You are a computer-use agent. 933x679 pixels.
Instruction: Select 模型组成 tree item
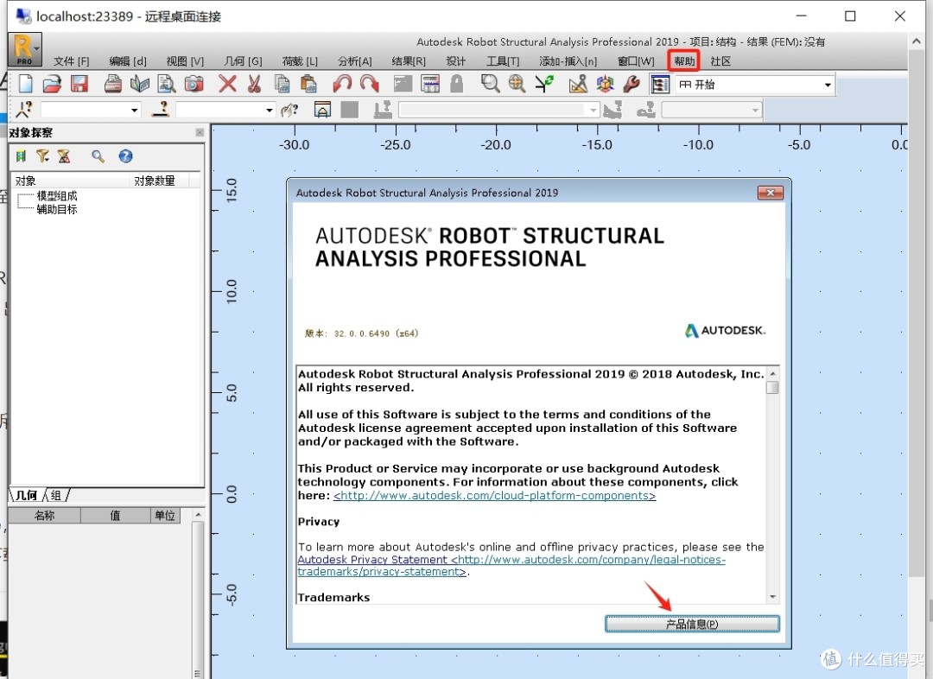coord(57,196)
